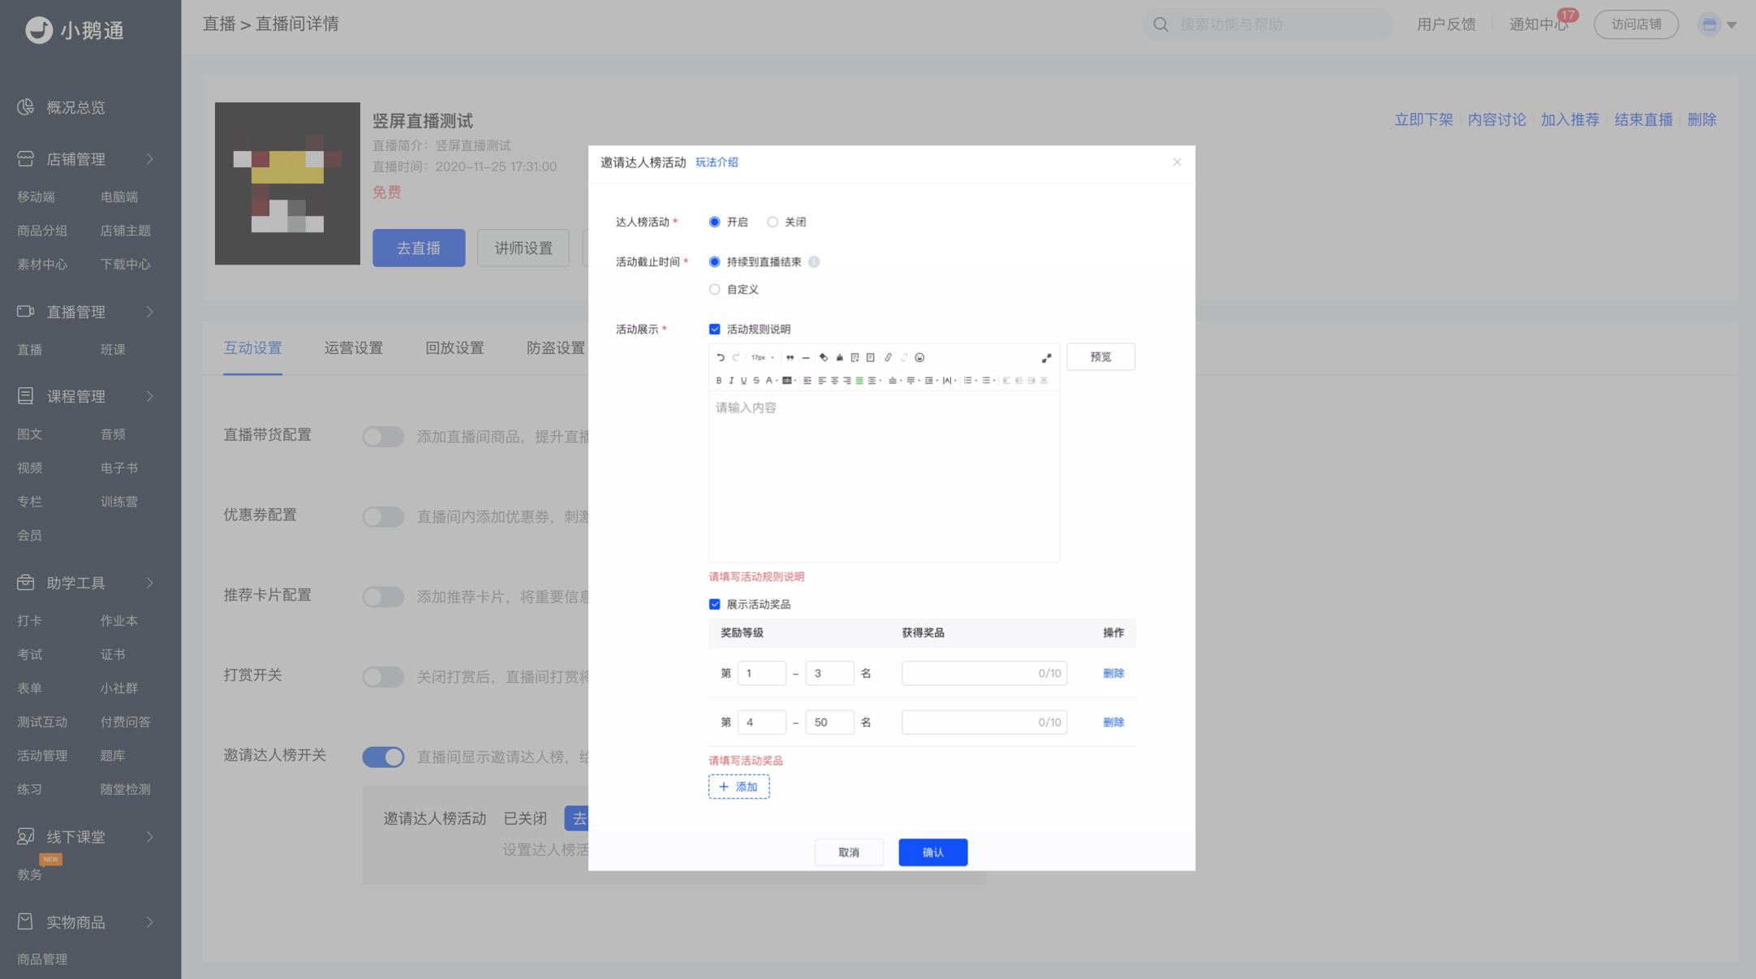The height and width of the screenshot is (979, 1756).
Task: Click the format brush icon
Action: pyautogui.click(x=840, y=357)
